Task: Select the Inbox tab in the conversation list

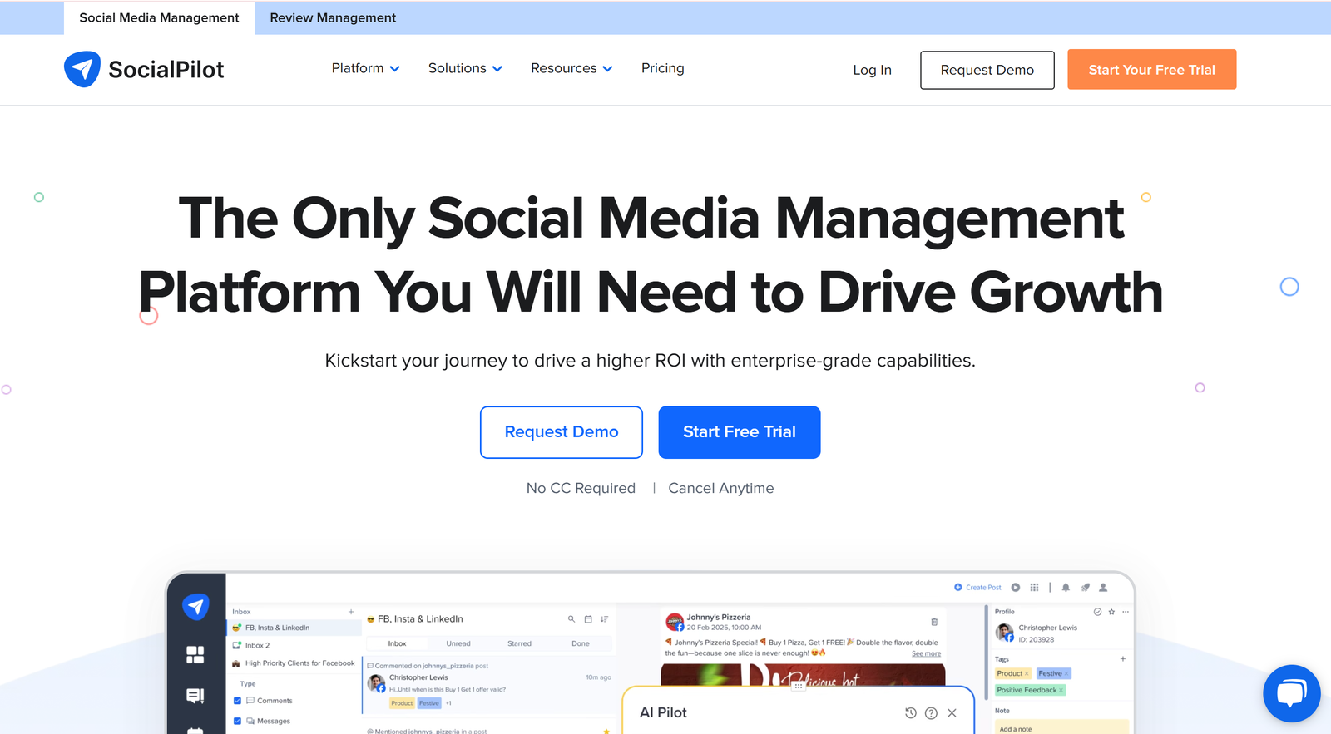Action: 397,643
